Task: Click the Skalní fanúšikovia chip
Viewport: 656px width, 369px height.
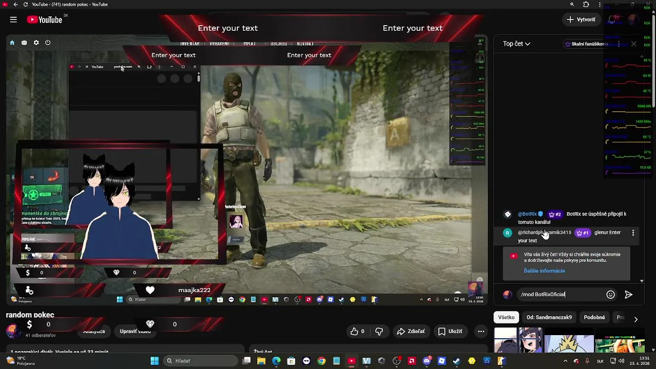Action: [586, 44]
